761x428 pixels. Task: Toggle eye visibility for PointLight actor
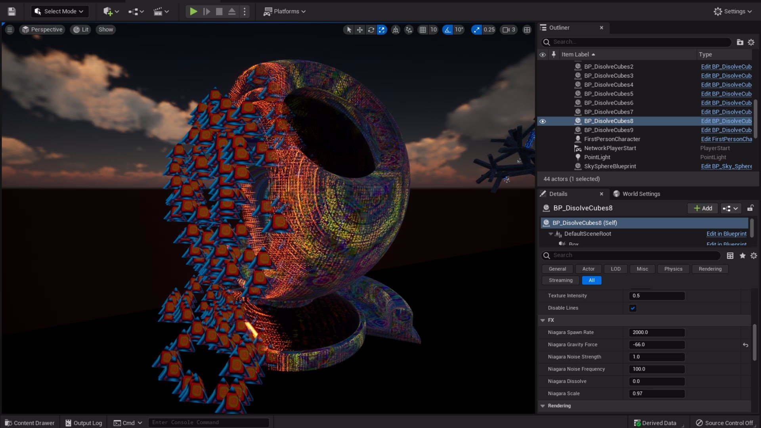pos(543,157)
